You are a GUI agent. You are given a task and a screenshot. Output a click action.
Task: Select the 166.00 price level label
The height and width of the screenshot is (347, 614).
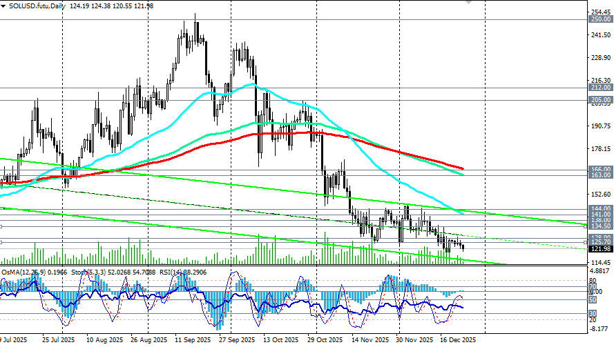(600, 169)
